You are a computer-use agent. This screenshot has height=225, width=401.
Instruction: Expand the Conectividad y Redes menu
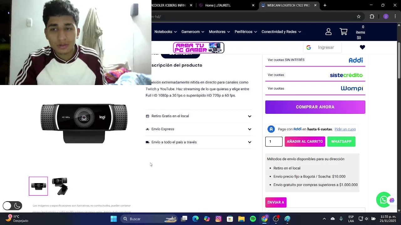coord(281,32)
